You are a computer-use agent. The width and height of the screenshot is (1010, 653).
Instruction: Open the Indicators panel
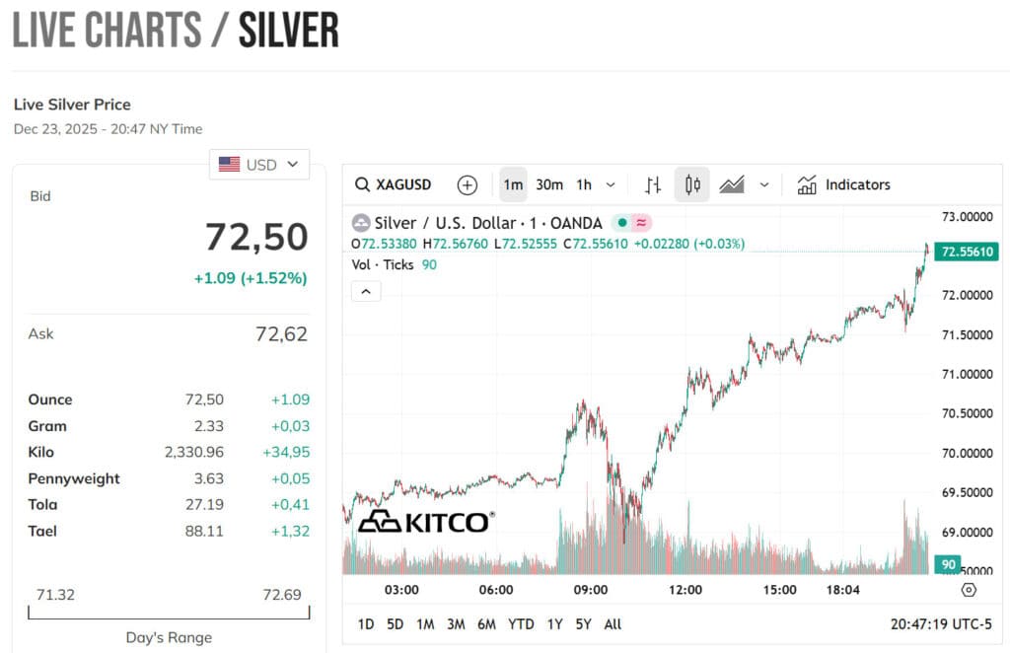click(x=843, y=184)
